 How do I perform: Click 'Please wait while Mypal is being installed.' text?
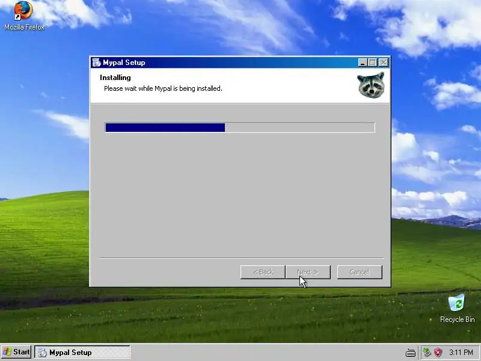coord(163,88)
